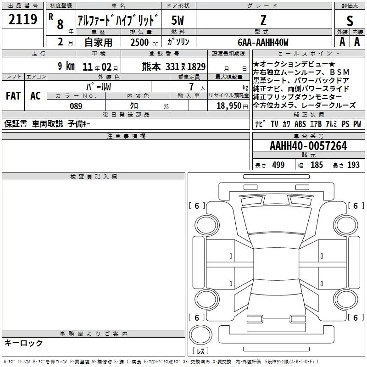Click 保証書 in later-shipped parts
Viewport: 367px width, 367px height.
(x=16, y=124)
